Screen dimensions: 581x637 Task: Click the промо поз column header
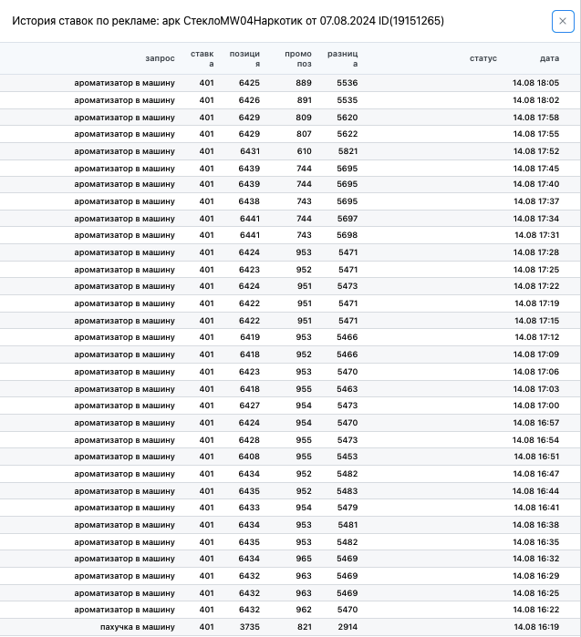click(298, 58)
